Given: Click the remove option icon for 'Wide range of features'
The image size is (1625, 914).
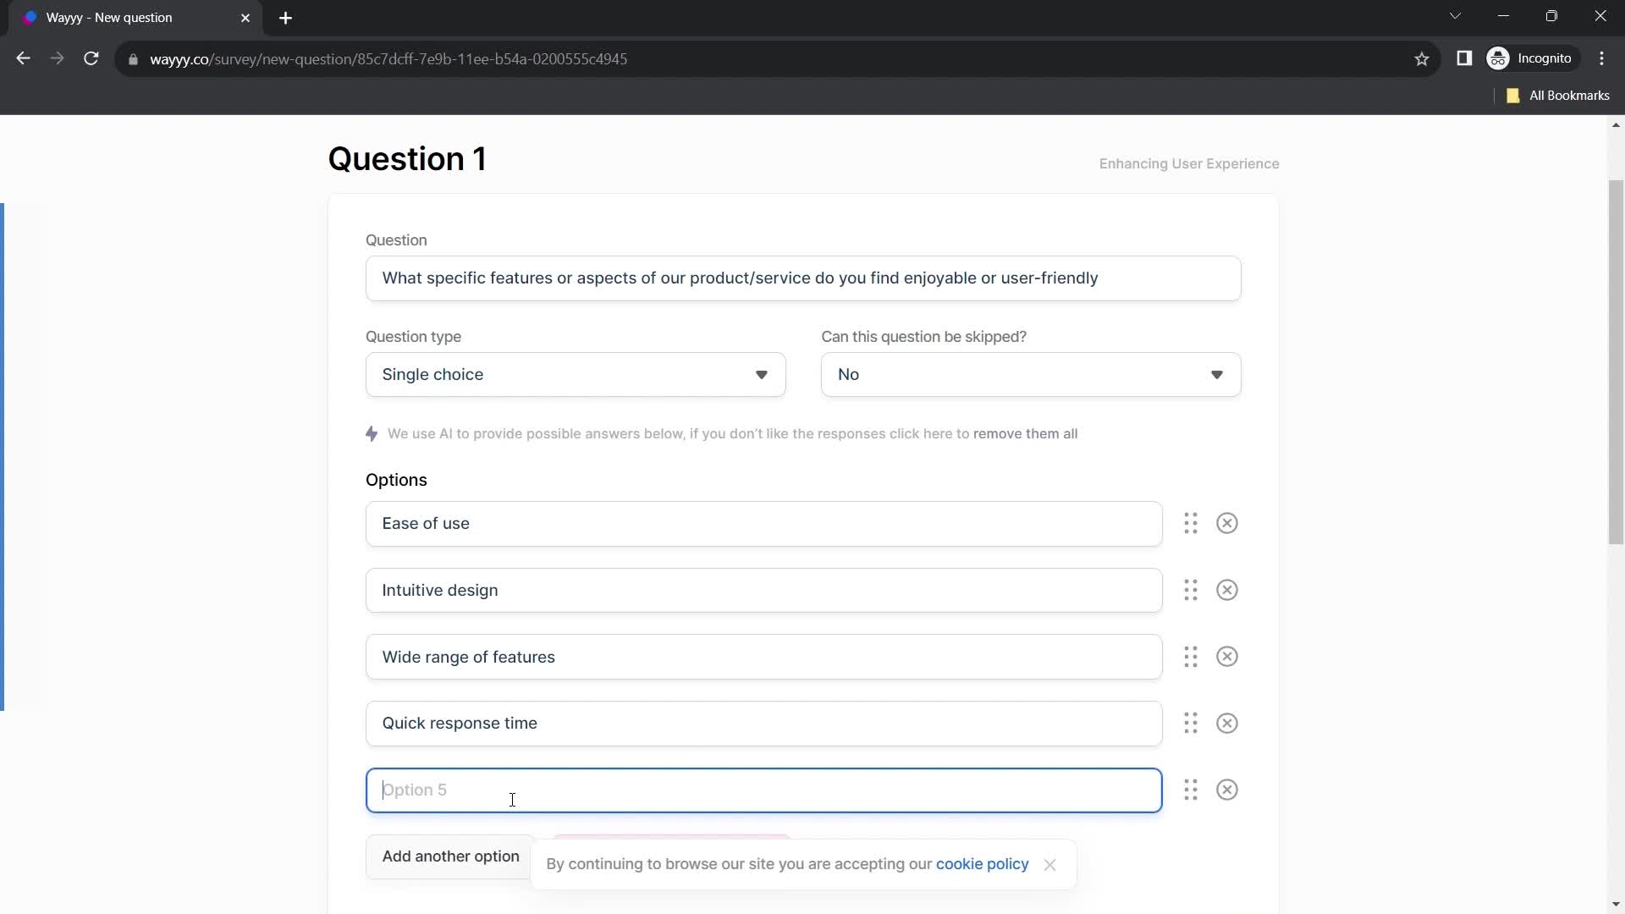Looking at the screenshot, I should [x=1226, y=656].
